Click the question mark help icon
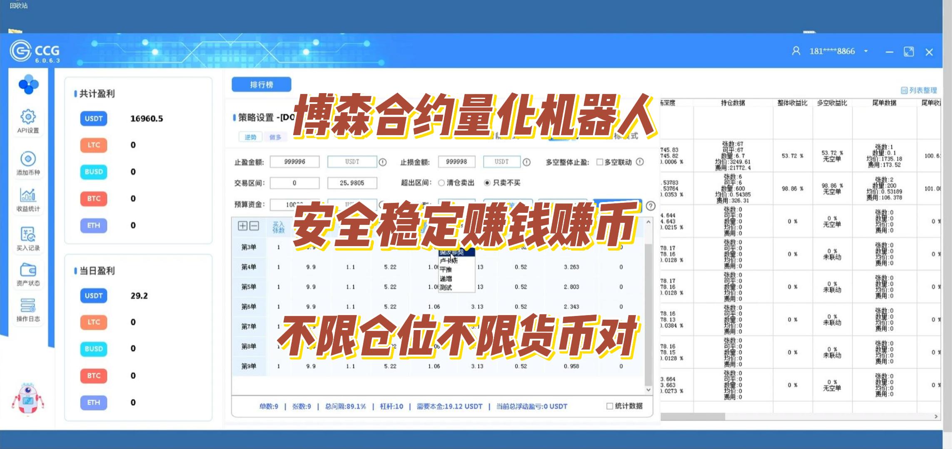 point(650,206)
